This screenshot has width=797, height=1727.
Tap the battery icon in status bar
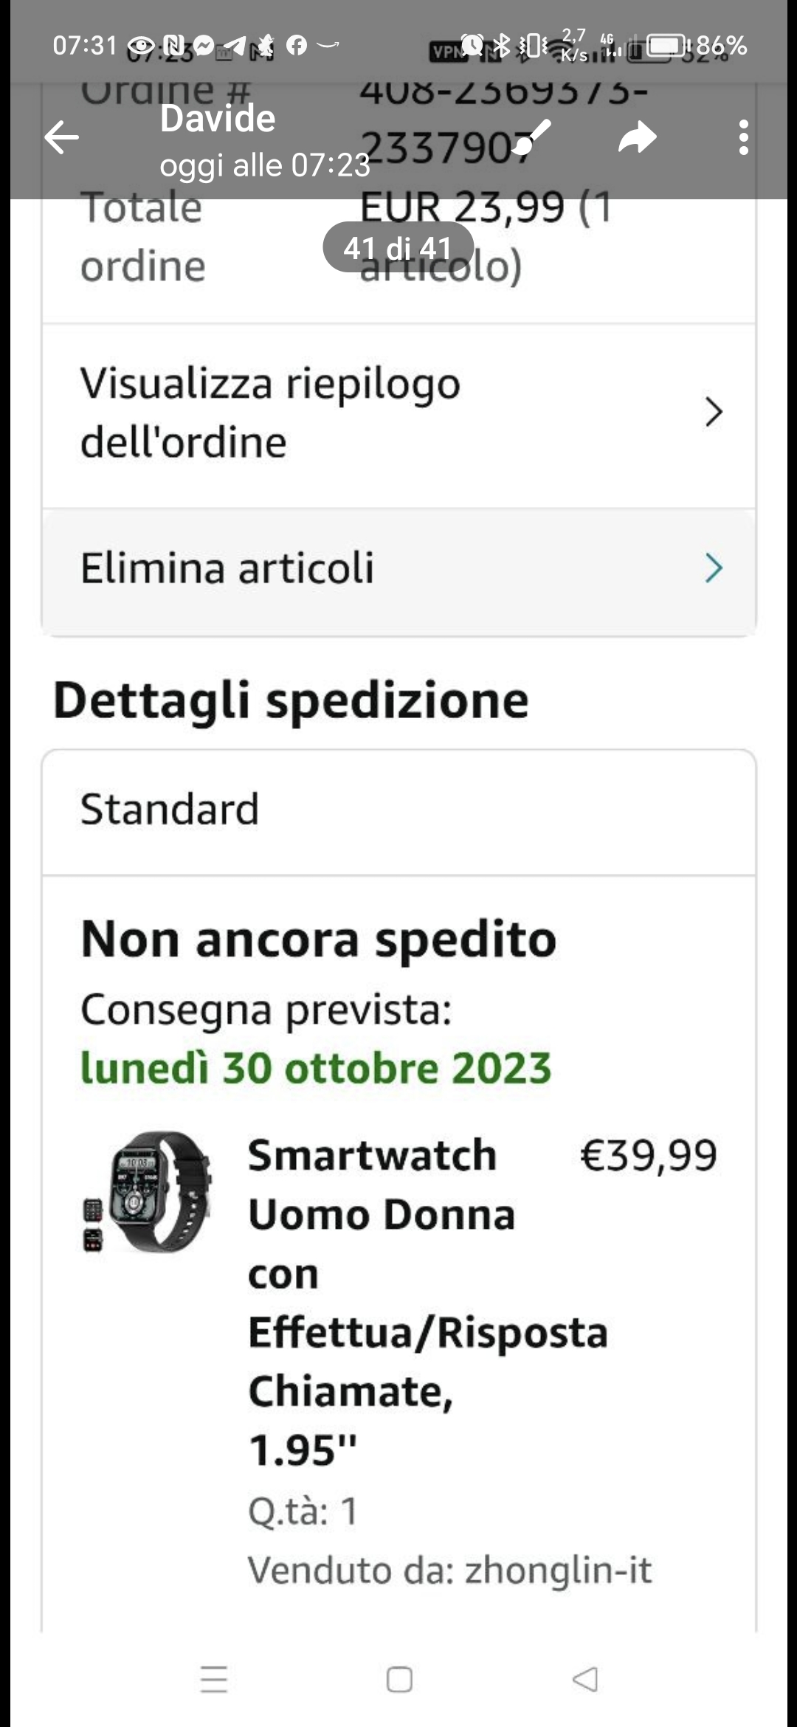point(668,46)
